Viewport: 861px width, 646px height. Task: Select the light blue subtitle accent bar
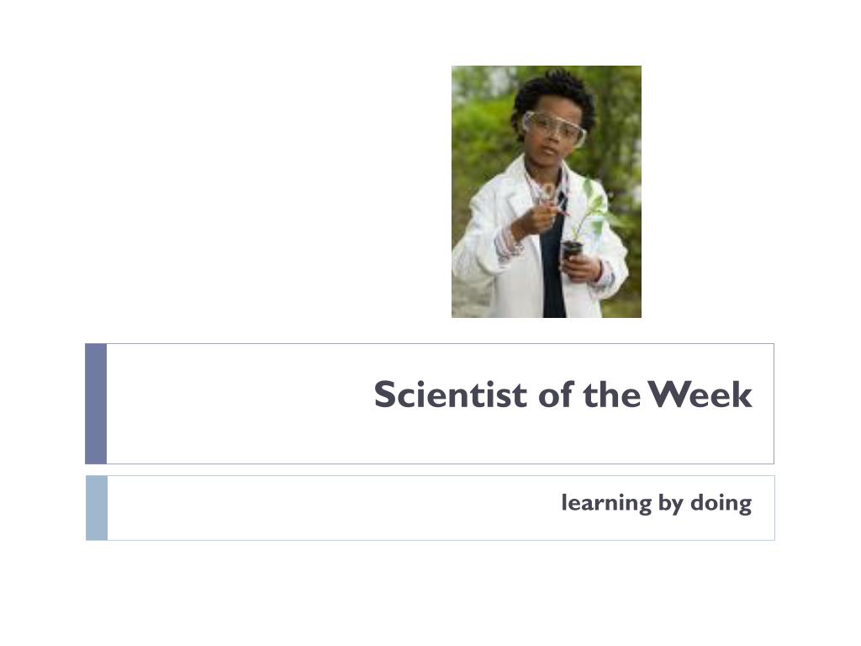pos(97,508)
